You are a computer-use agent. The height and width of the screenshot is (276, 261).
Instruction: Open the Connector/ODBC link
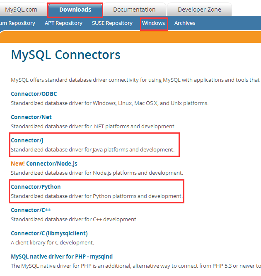[34, 94]
